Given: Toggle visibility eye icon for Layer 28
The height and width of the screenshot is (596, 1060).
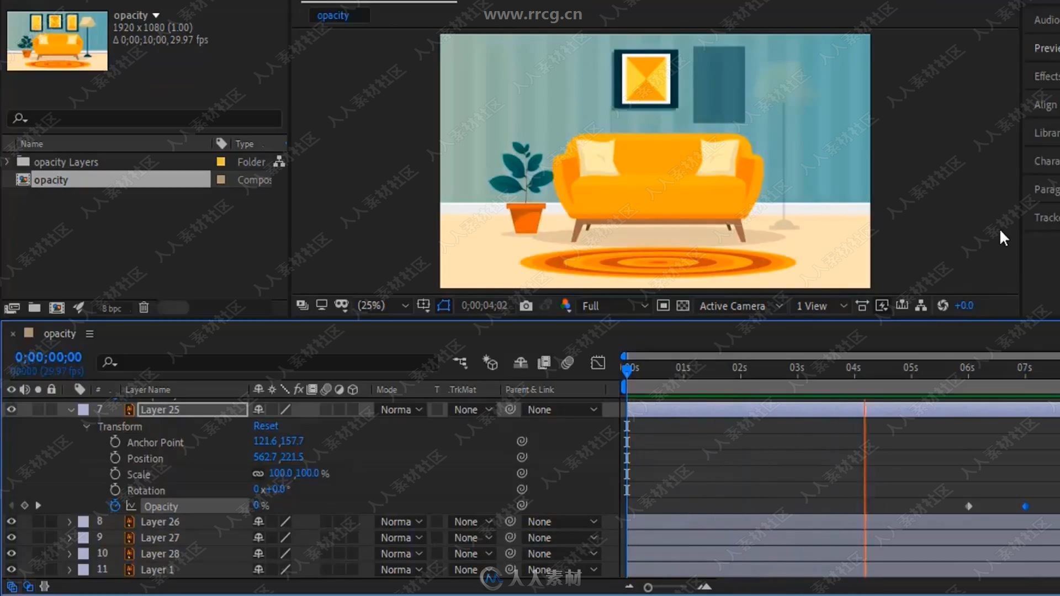Looking at the screenshot, I should coord(11,553).
